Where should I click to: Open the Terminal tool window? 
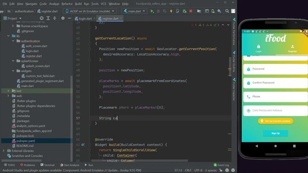(47, 165)
